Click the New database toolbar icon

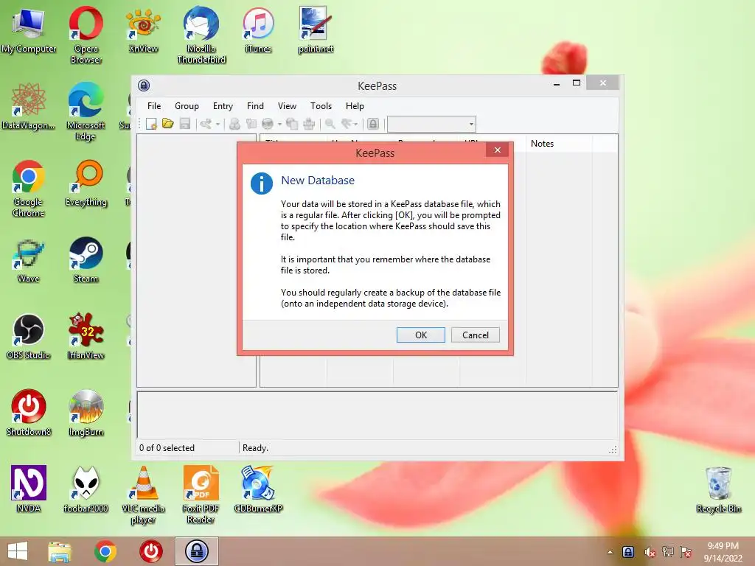(152, 124)
